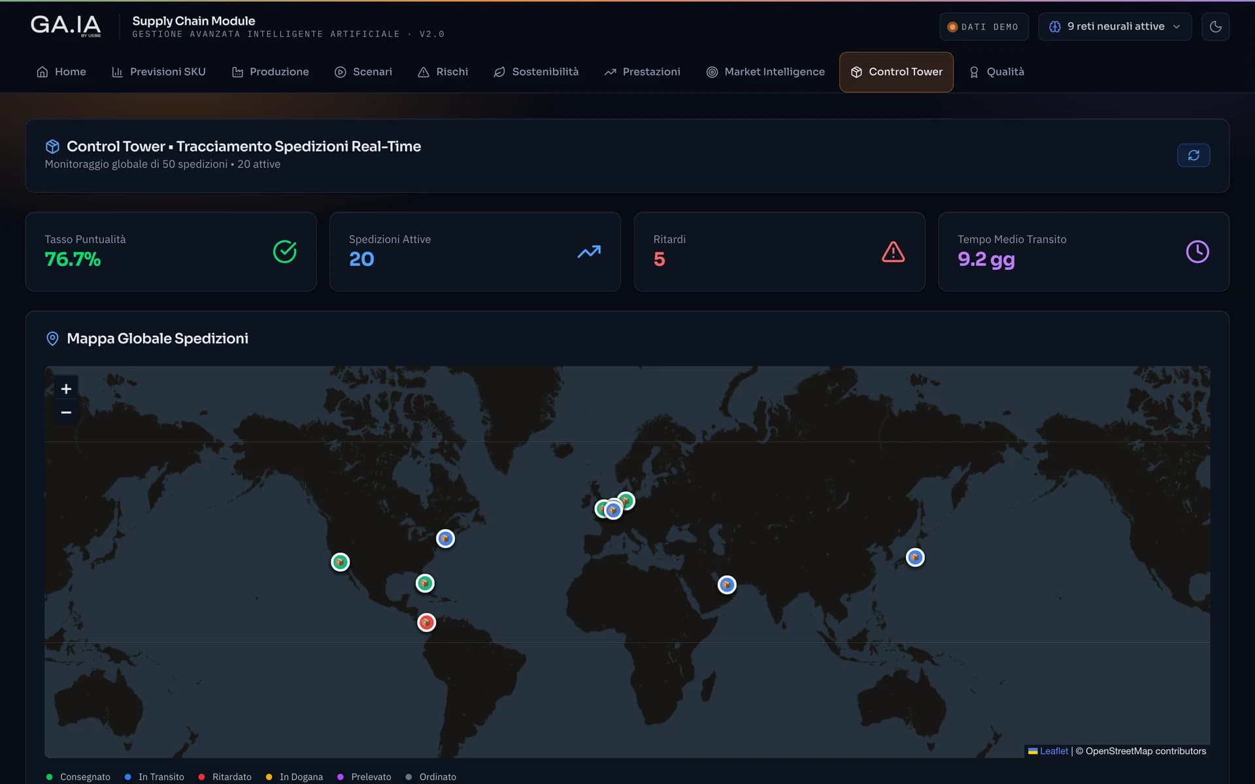Click the green checkmark punctuality icon

[x=284, y=252]
